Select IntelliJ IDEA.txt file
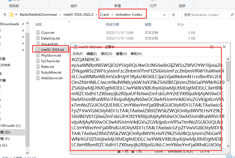The width and height of the screenshot is (235, 158). (x=52, y=50)
